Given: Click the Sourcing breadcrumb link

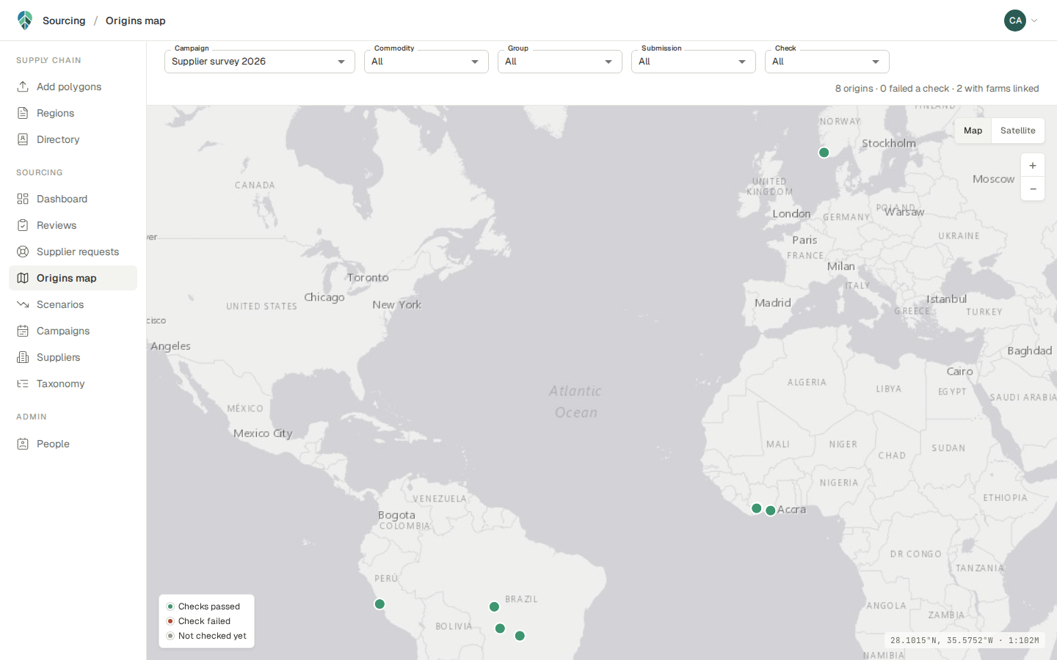Looking at the screenshot, I should tap(64, 21).
